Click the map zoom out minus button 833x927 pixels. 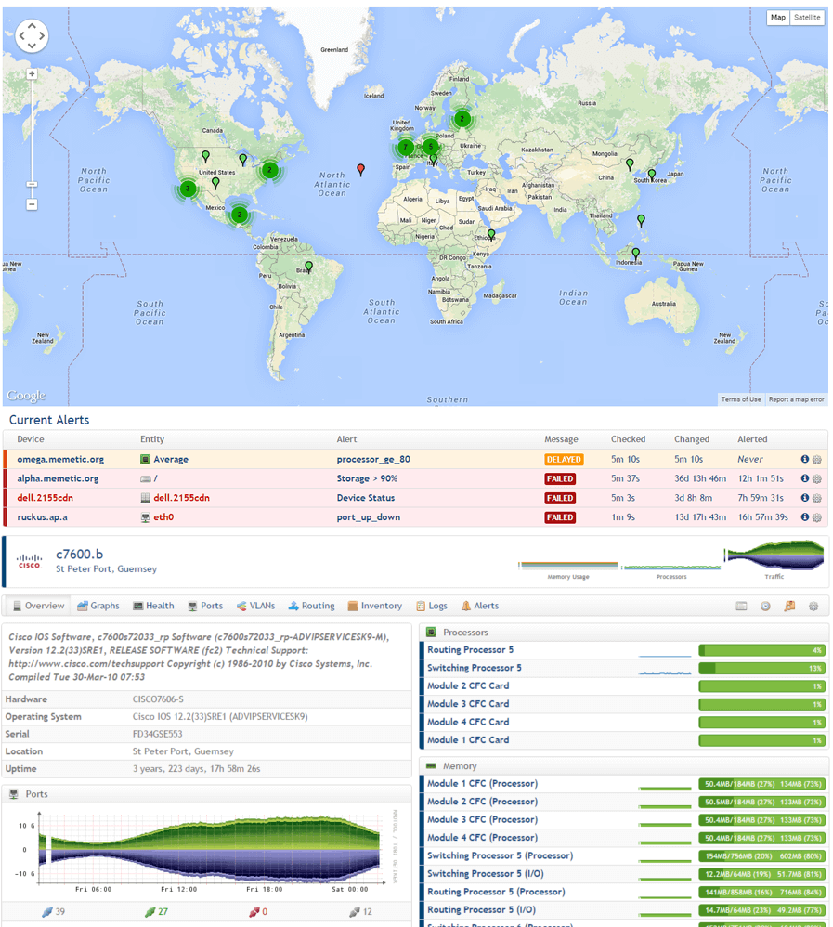click(32, 204)
